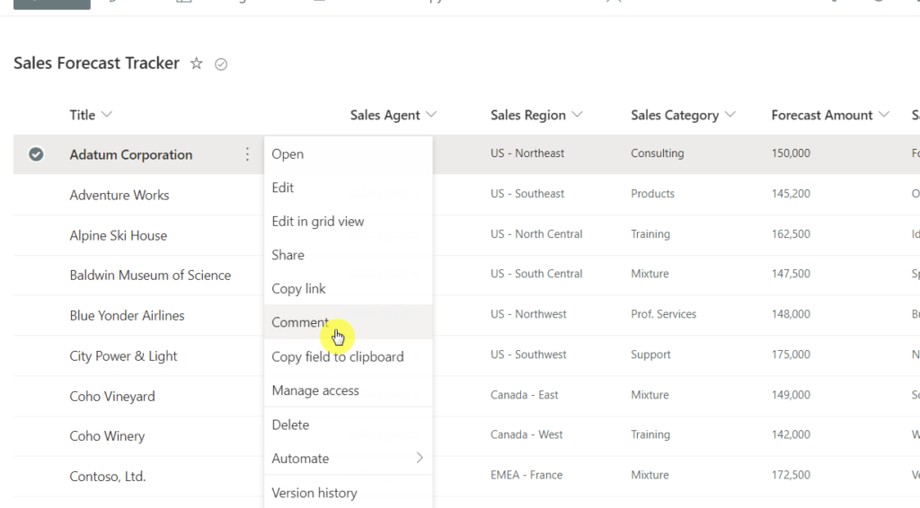Viewport: 920px width, 508px height.
Task: Expand the Sales Agent column dropdown
Action: [x=431, y=114]
